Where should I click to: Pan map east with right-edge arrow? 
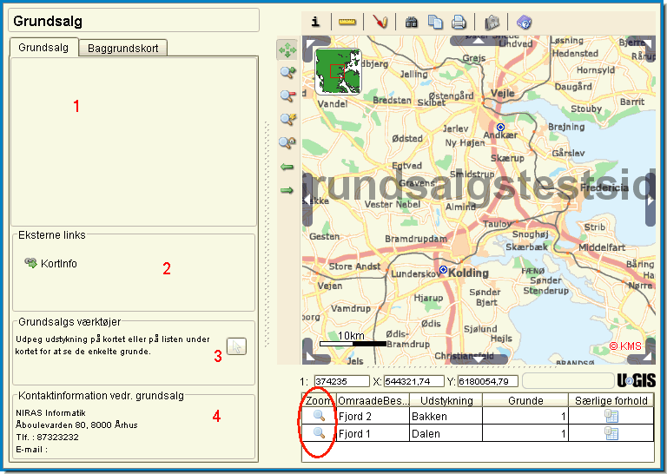(x=650, y=200)
